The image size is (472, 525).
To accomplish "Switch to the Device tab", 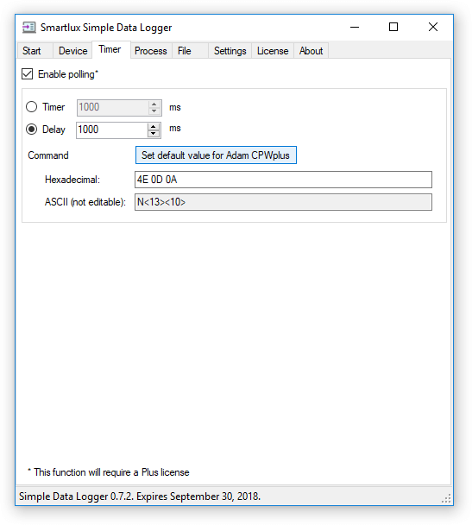I will 72,51.
